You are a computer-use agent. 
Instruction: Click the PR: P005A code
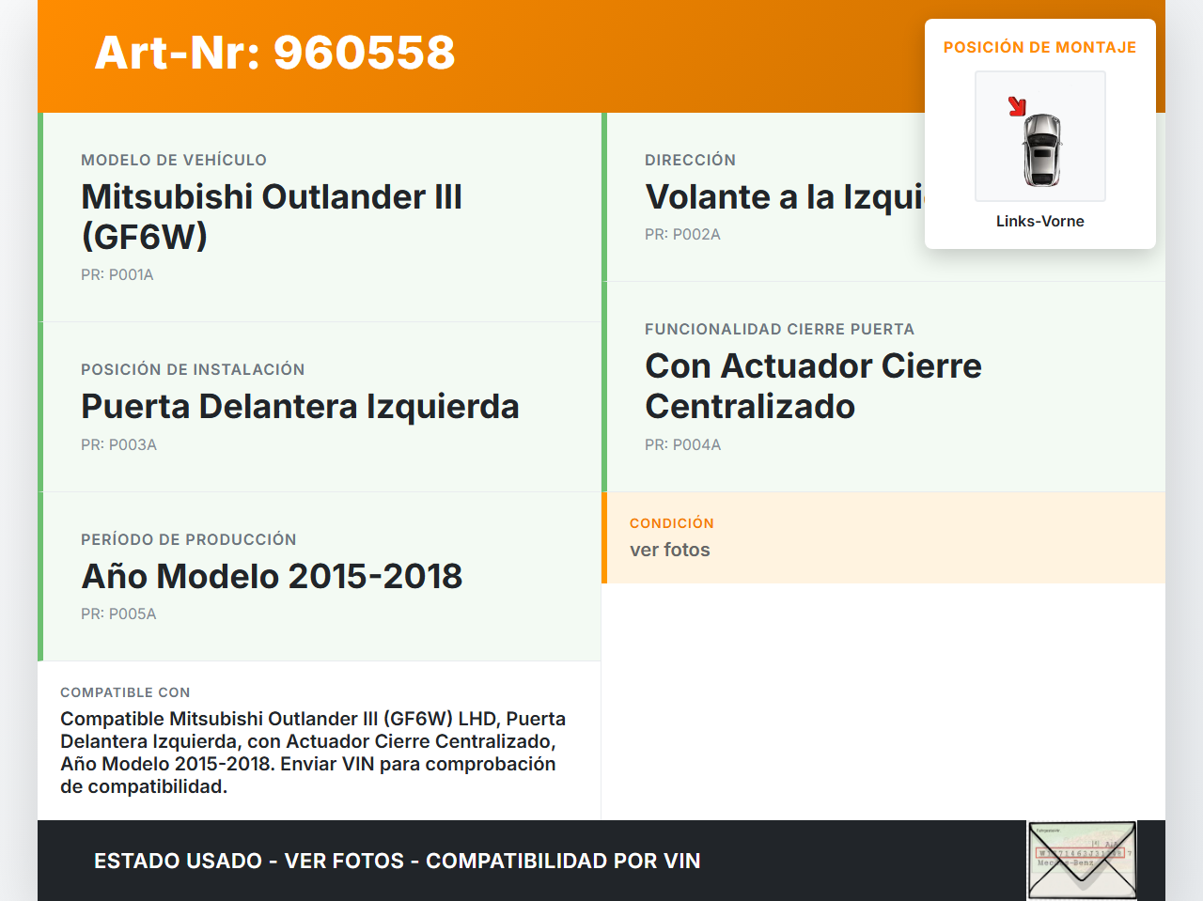pos(118,614)
